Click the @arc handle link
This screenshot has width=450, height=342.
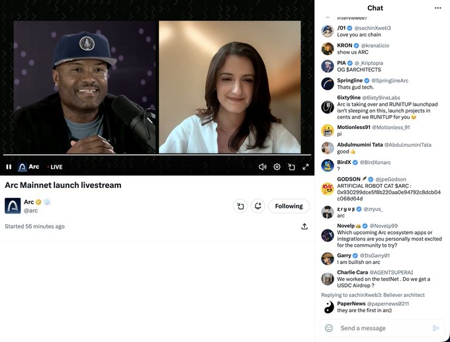30,210
